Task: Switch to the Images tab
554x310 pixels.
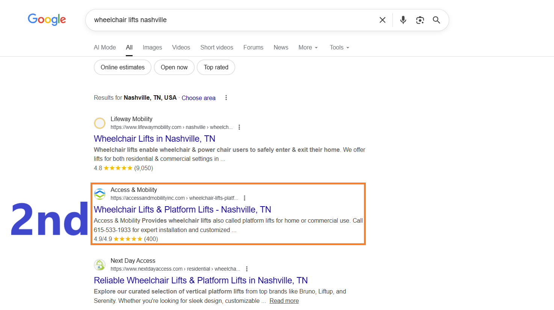Action: tap(152, 47)
